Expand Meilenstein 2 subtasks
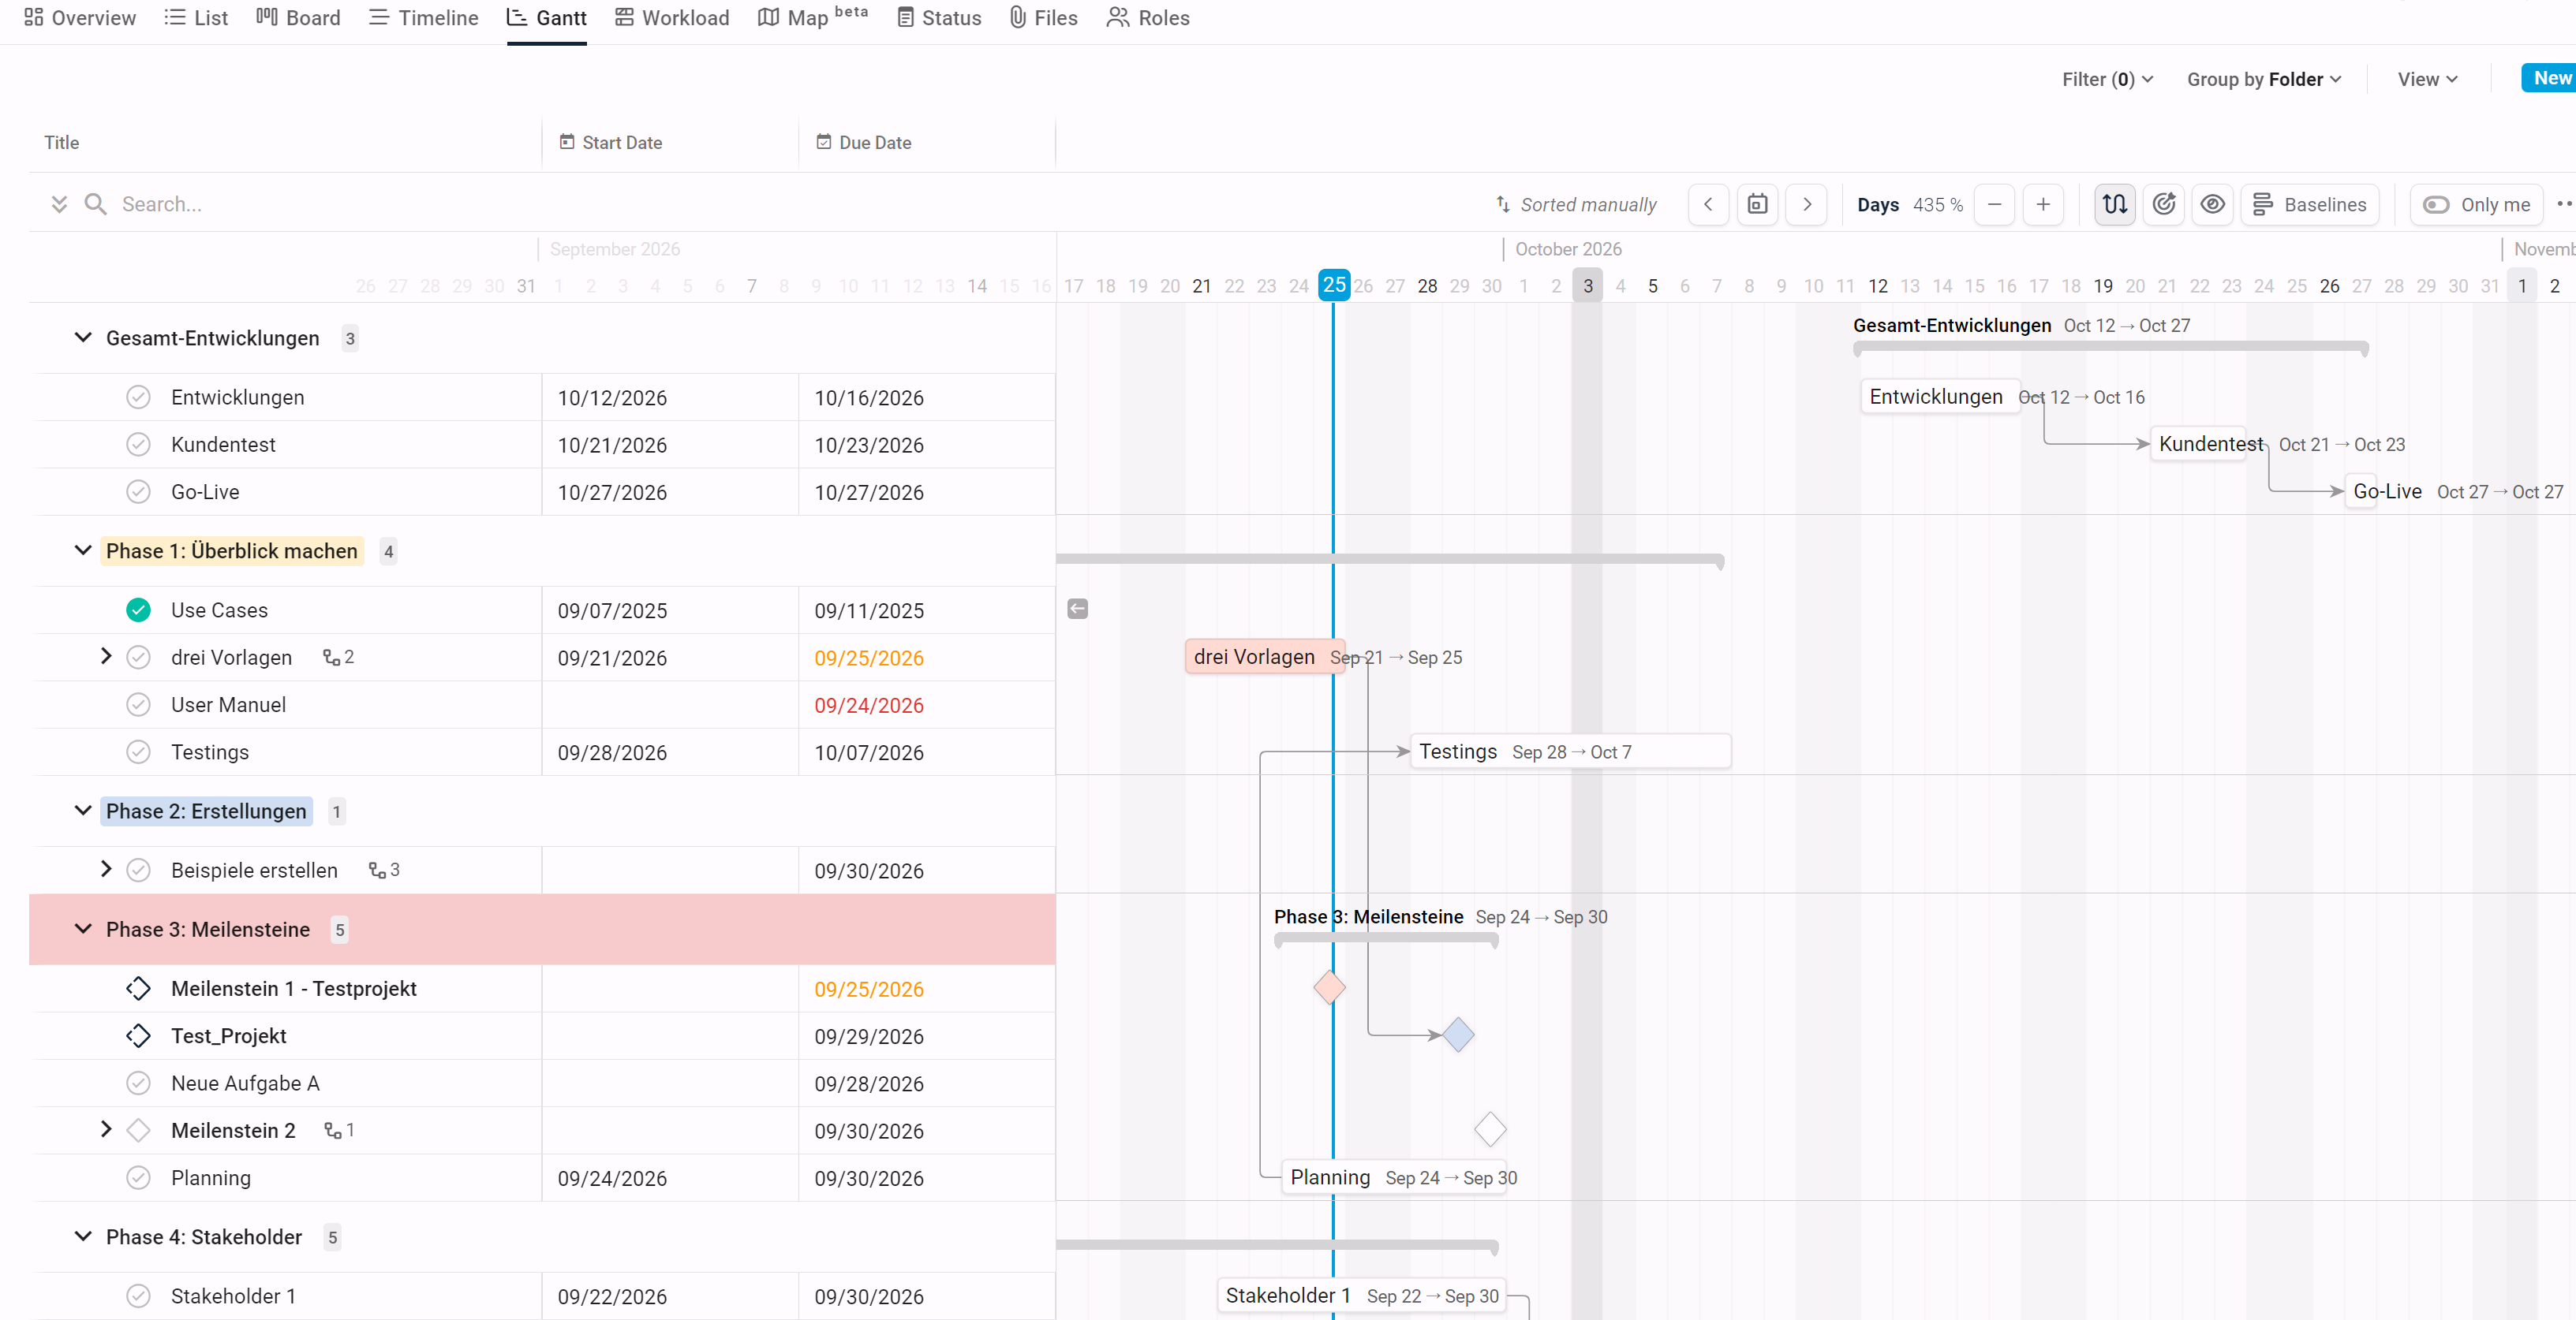 (106, 1129)
